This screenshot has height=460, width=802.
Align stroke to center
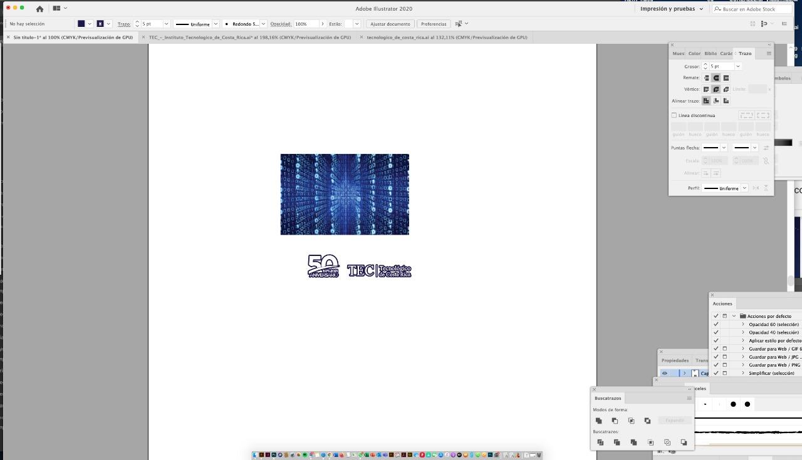click(706, 101)
